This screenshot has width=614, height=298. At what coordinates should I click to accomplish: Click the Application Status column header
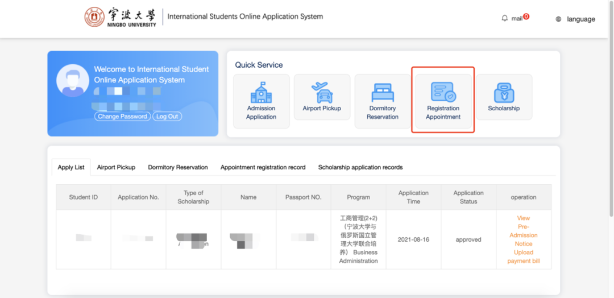pos(468,197)
